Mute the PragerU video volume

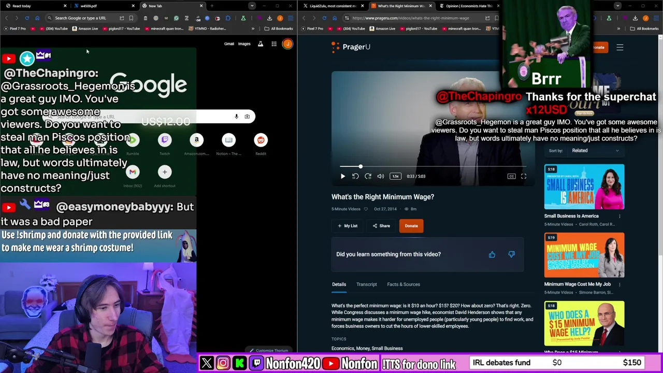381,176
